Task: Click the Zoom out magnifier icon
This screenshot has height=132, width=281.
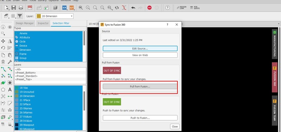Action: (95, 8)
